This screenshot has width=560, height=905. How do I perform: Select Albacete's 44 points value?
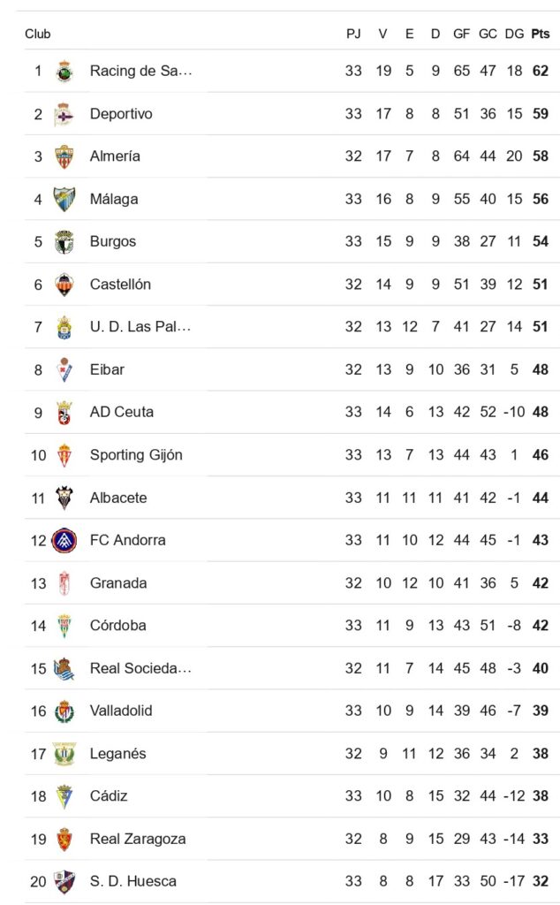coord(540,498)
